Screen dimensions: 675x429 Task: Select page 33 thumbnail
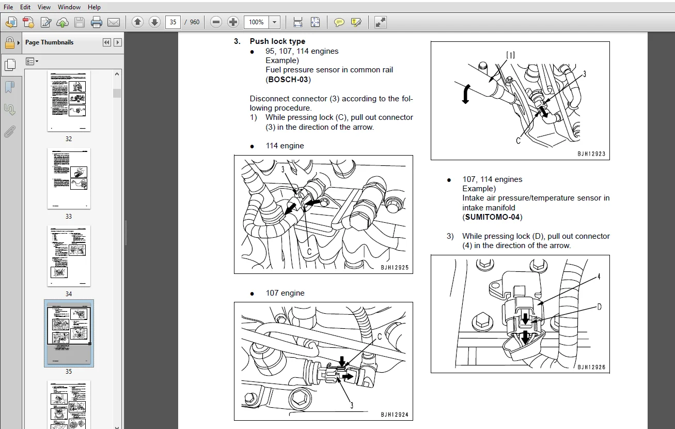[69, 178]
